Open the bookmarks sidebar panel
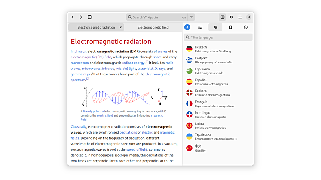321x180 pixels. 231,27
